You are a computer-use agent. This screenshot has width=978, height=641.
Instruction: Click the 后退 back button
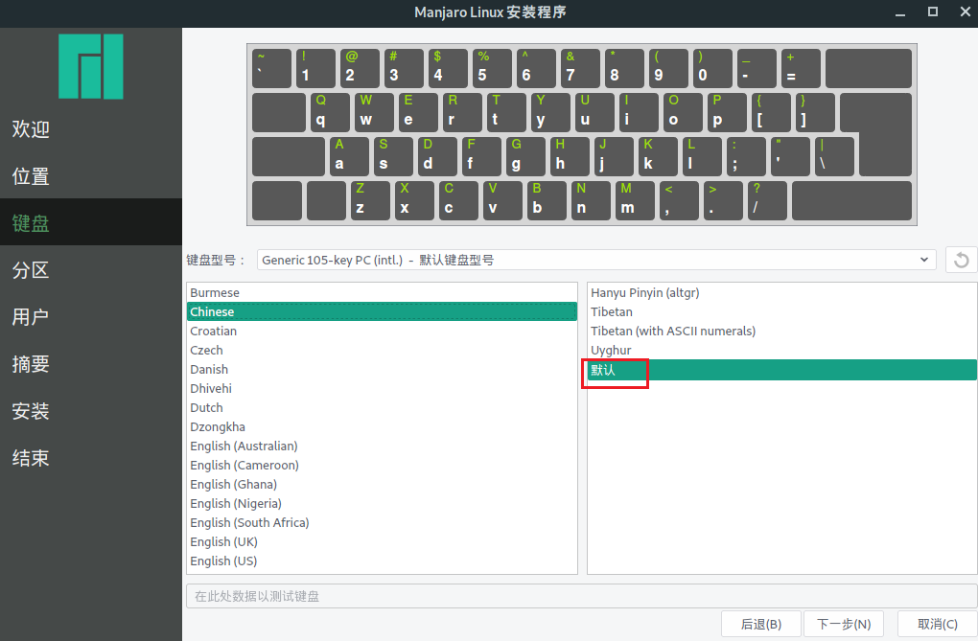pyautogui.click(x=760, y=623)
